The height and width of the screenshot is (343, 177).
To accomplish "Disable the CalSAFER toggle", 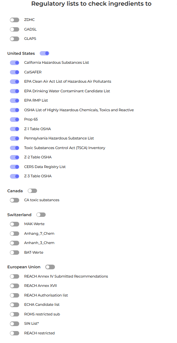I will [14, 72].
